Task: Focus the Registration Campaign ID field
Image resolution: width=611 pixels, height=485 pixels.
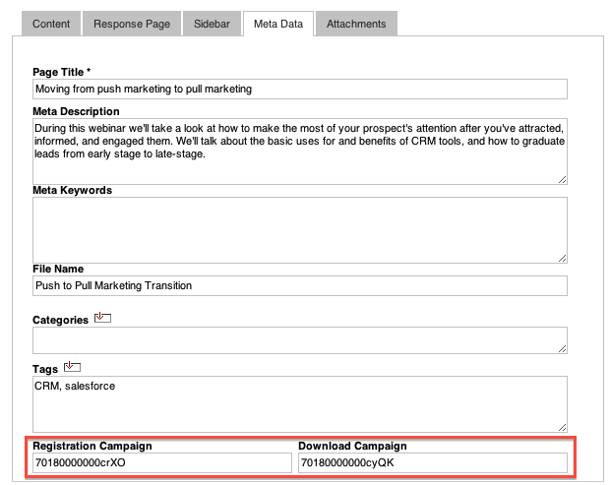Action: click(162, 462)
